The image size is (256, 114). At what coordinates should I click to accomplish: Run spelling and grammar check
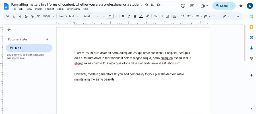[32, 16]
